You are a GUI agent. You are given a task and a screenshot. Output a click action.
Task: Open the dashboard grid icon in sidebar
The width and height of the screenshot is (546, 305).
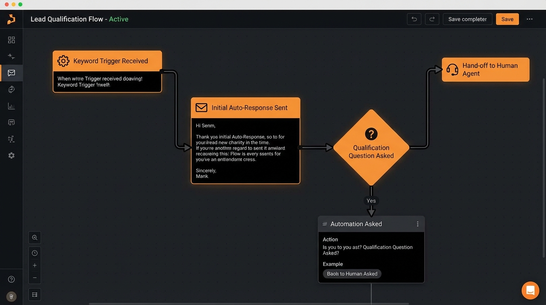[x=12, y=40]
